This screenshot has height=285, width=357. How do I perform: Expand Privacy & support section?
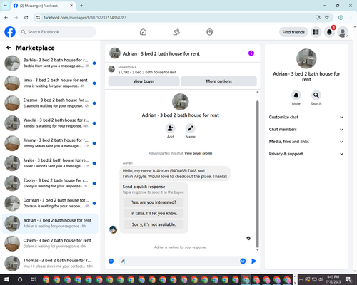click(x=306, y=154)
